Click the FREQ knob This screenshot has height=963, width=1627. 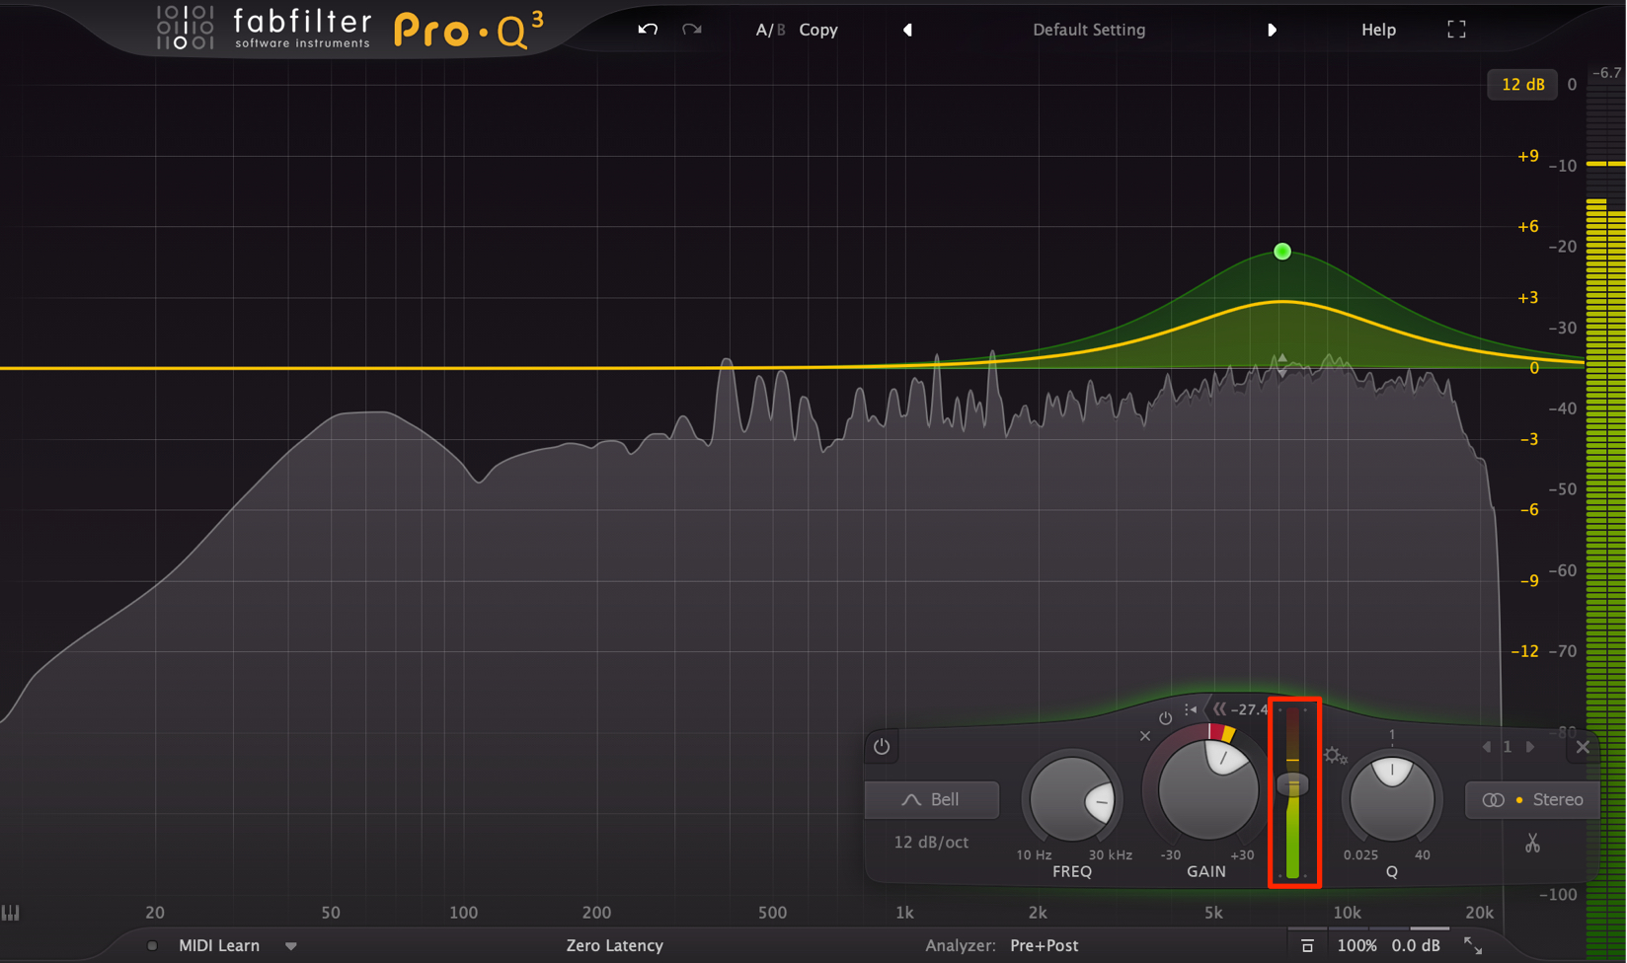pyautogui.click(x=1073, y=799)
